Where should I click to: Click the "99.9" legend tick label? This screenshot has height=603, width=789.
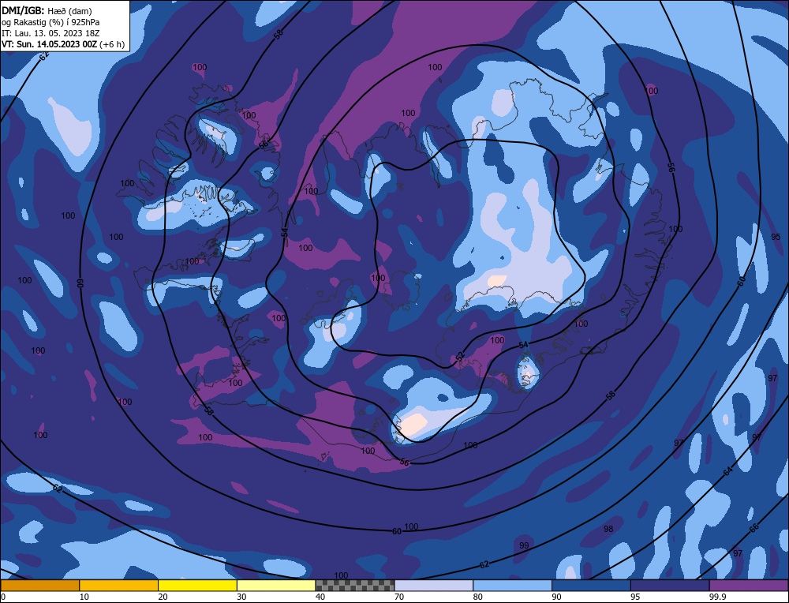tap(716, 597)
